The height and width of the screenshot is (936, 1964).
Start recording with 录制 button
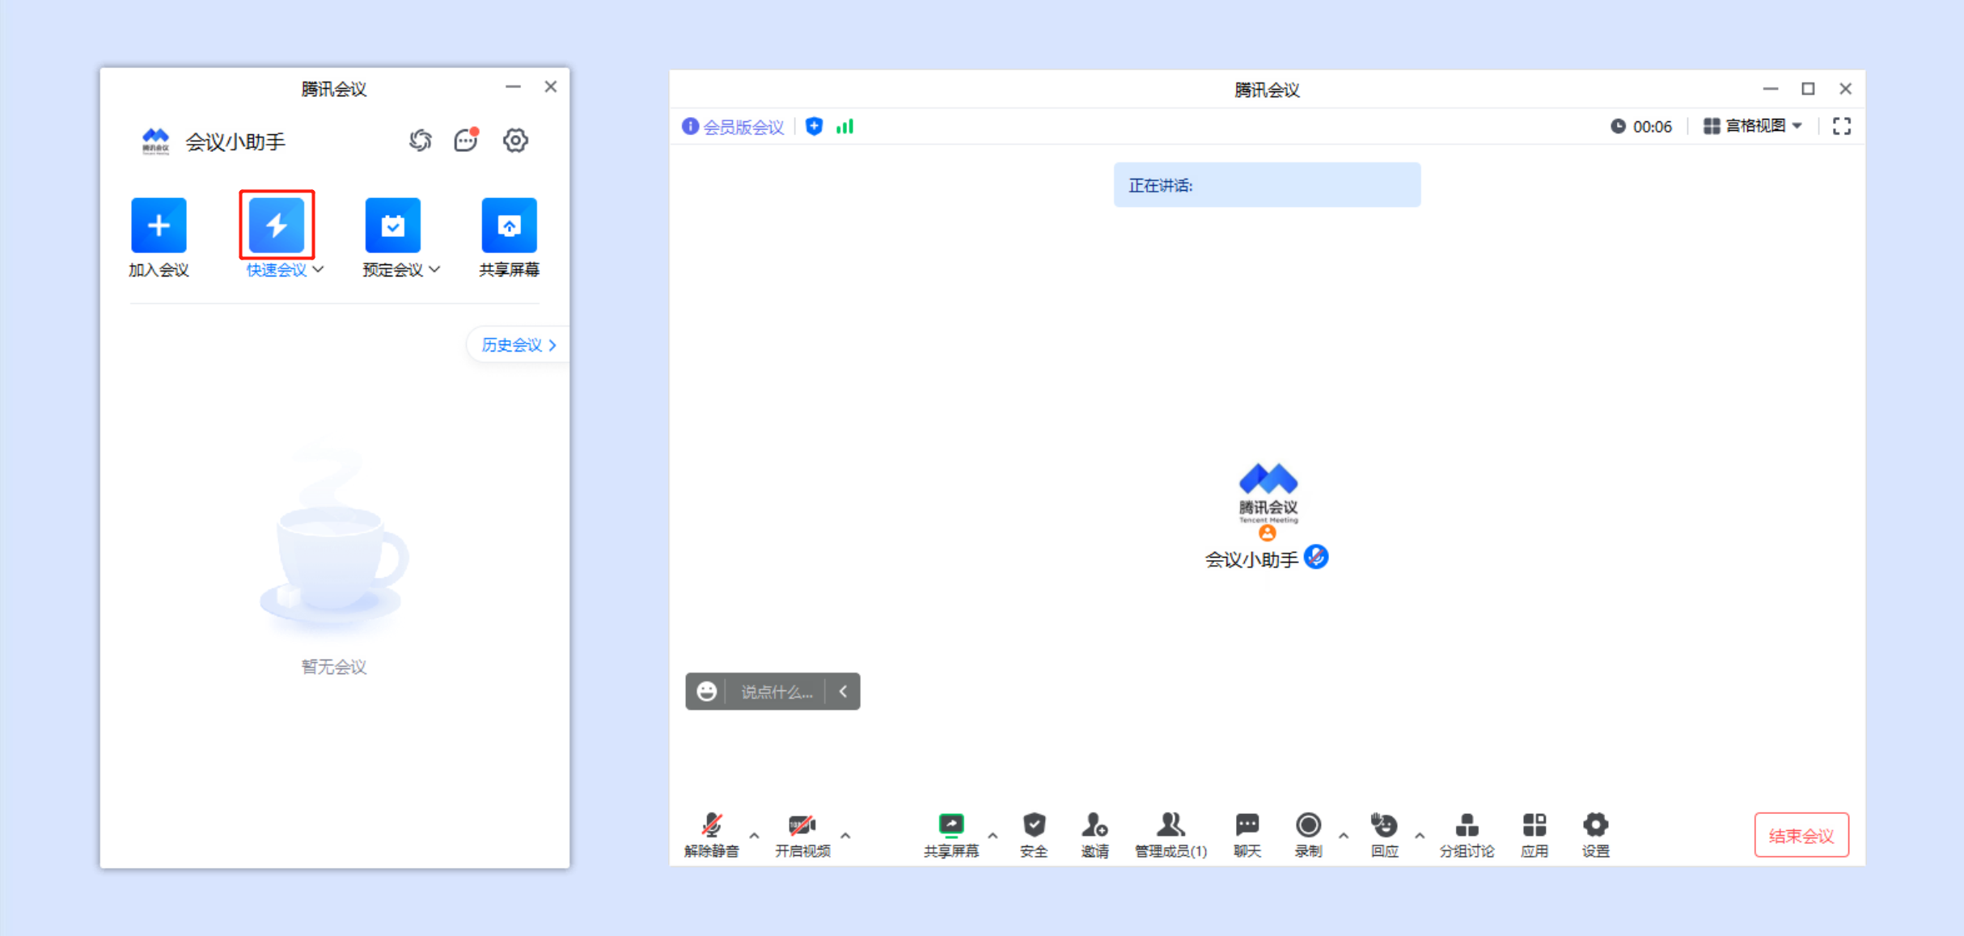click(1308, 835)
